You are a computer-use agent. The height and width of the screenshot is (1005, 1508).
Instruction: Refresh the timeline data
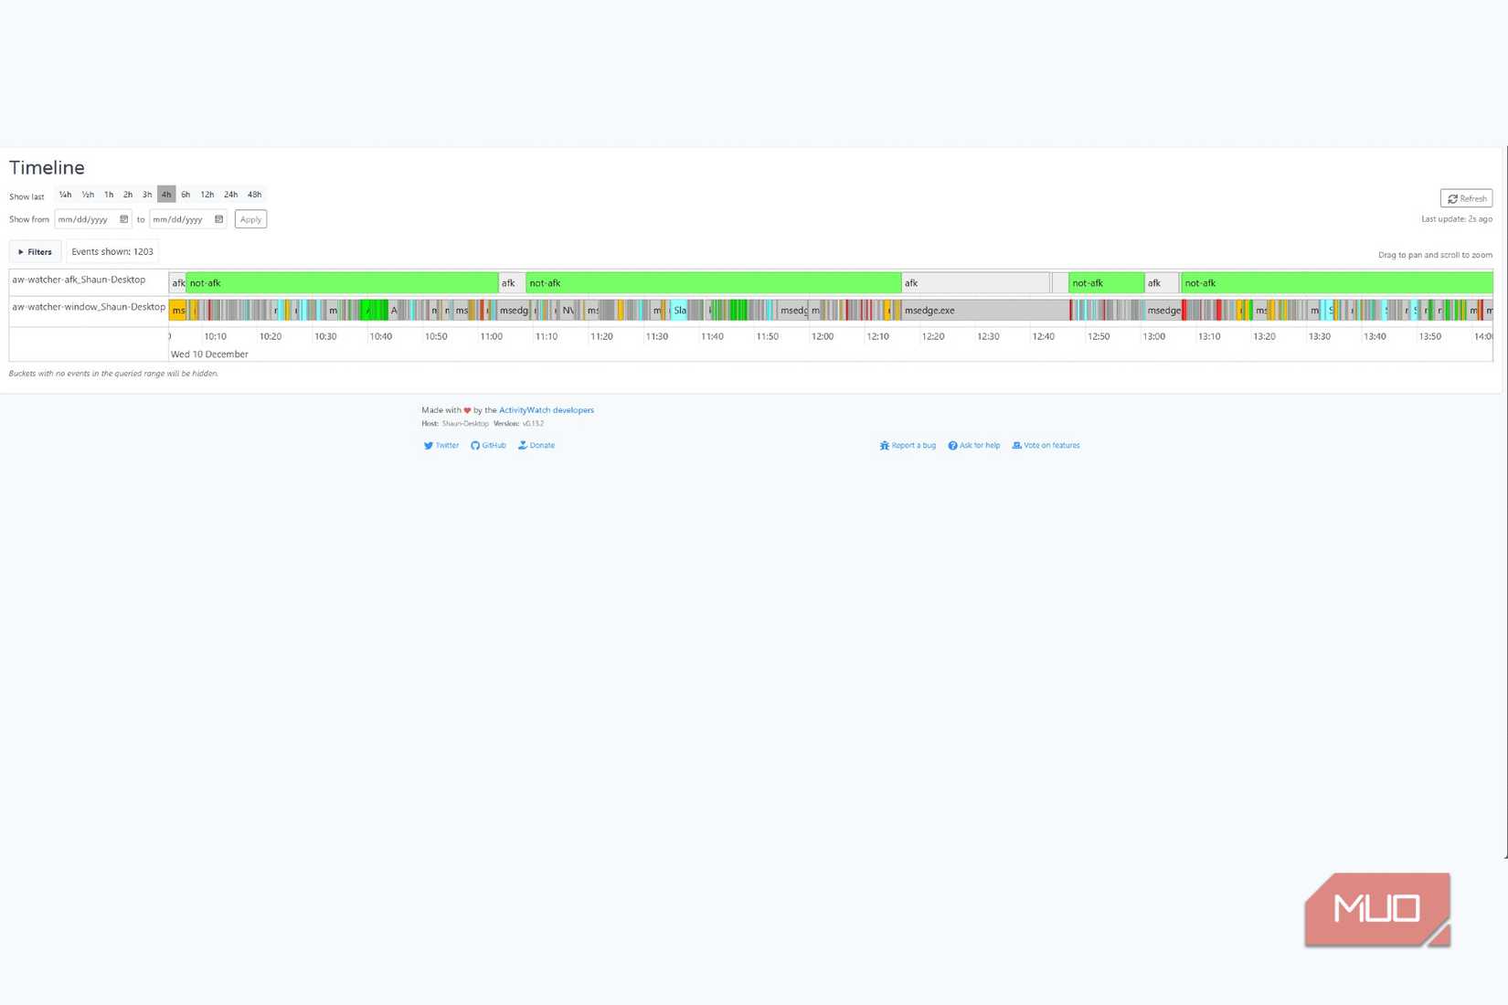pyautogui.click(x=1467, y=198)
